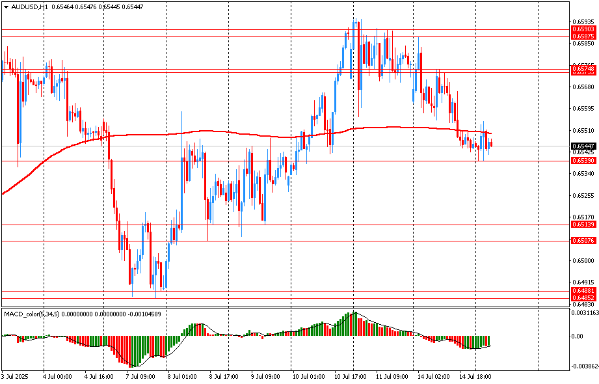The width and height of the screenshot is (599, 384).
Task: Click the 7 Jul 09:00 time label
Action: pyautogui.click(x=140, y=376)
